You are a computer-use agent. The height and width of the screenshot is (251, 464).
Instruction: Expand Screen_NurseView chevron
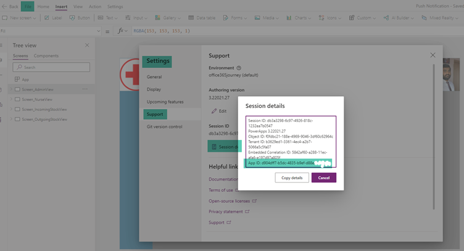coord(11,99)
